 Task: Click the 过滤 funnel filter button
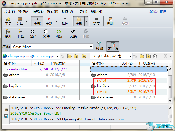tap(100, 46)
